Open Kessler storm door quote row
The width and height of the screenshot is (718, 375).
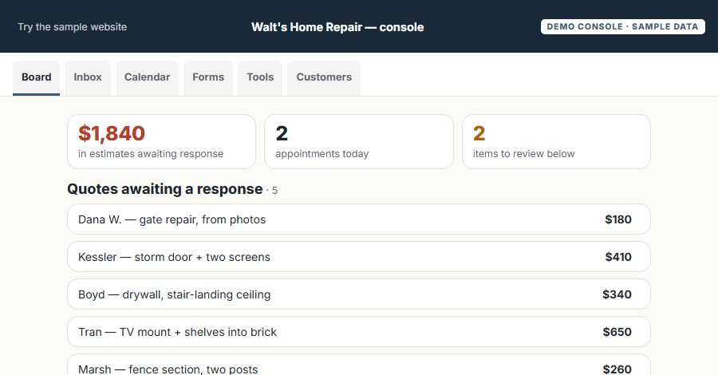coord(359,257)
